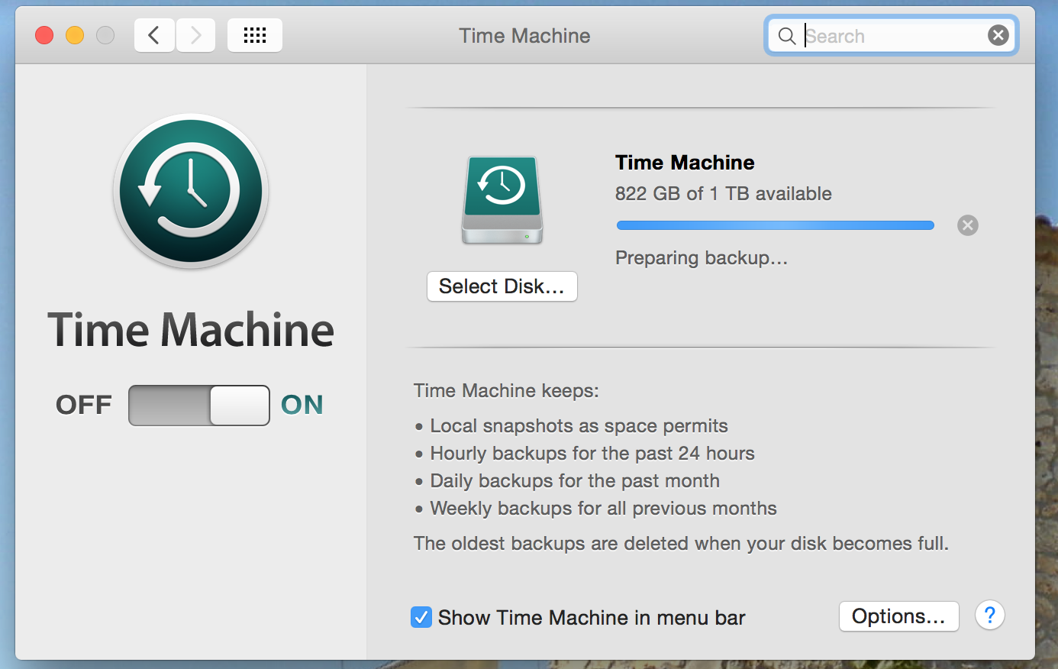The width and height of the screenshot is (1058, 669).
Task: Click the ON label beside the switch
Action: coord(302,405)
